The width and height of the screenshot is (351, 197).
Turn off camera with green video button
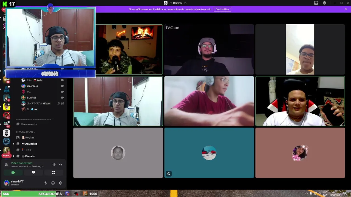pyautogui.click(x=13, y=173)
